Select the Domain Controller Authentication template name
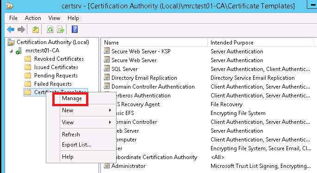317x173 pixels. (153, 86)
